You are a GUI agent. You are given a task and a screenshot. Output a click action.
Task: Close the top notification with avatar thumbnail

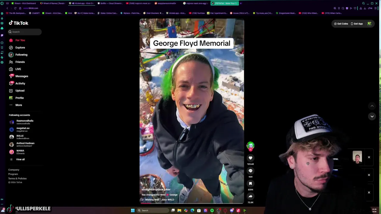(369, 157)
